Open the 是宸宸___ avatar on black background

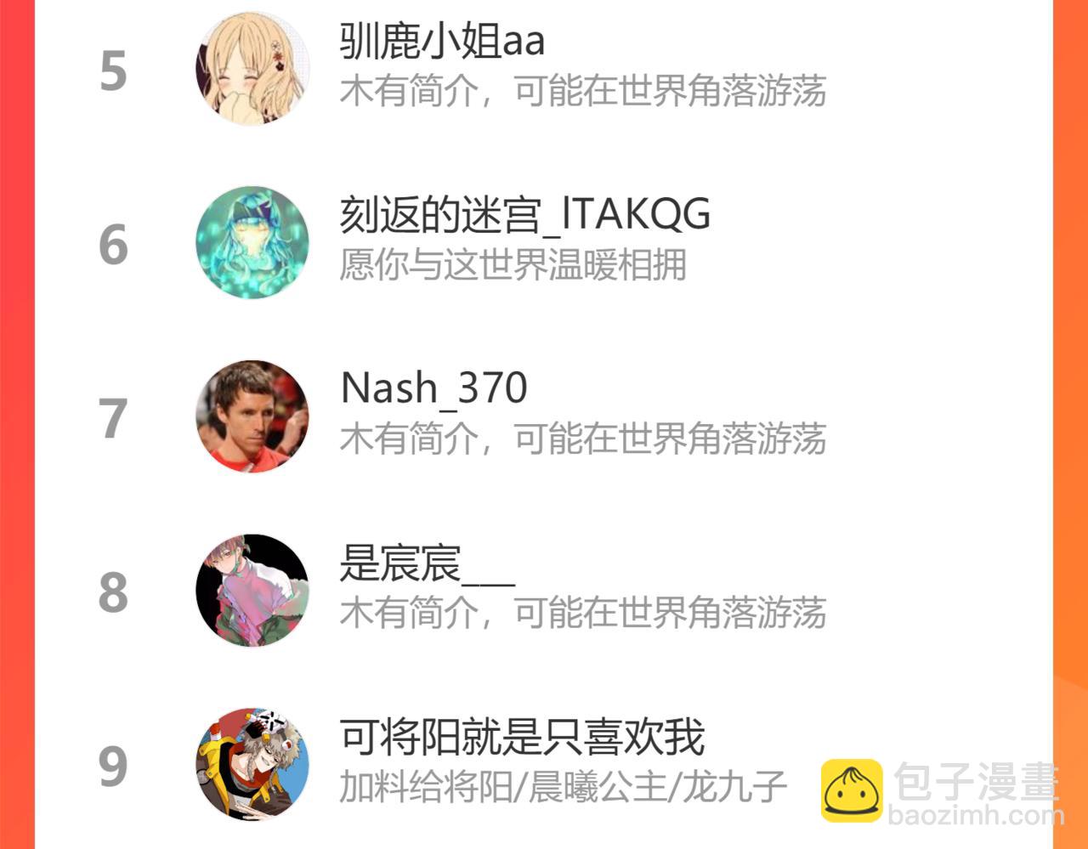point(252,591)
